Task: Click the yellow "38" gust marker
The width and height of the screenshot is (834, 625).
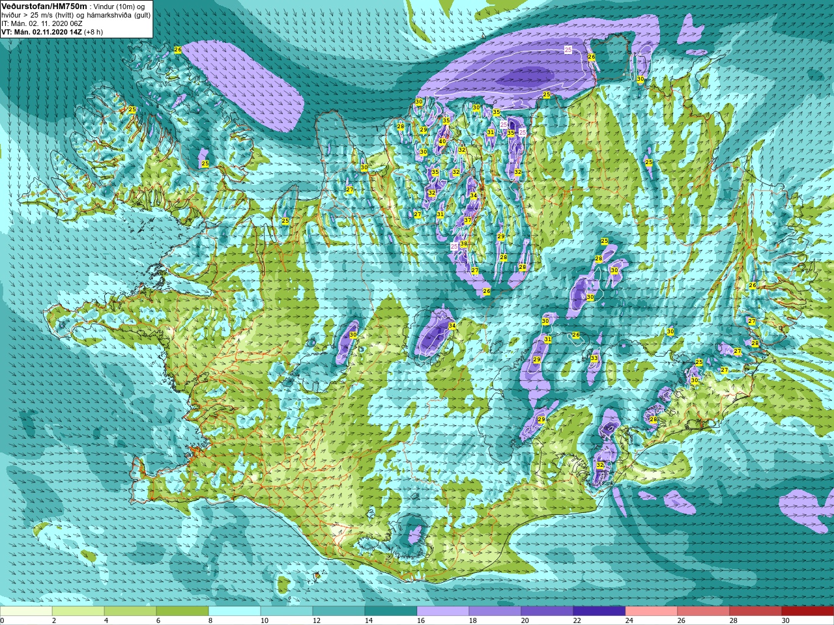Action: [463, 244]
